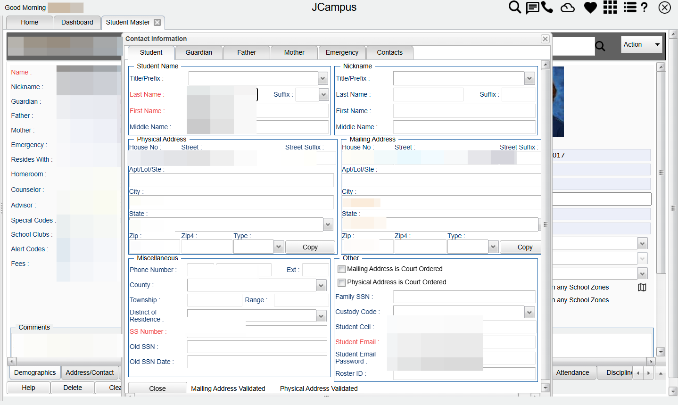Switch to the Guardian tab

[199, 52]
